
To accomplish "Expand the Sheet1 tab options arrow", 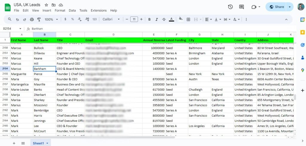I will click(47, 143).
